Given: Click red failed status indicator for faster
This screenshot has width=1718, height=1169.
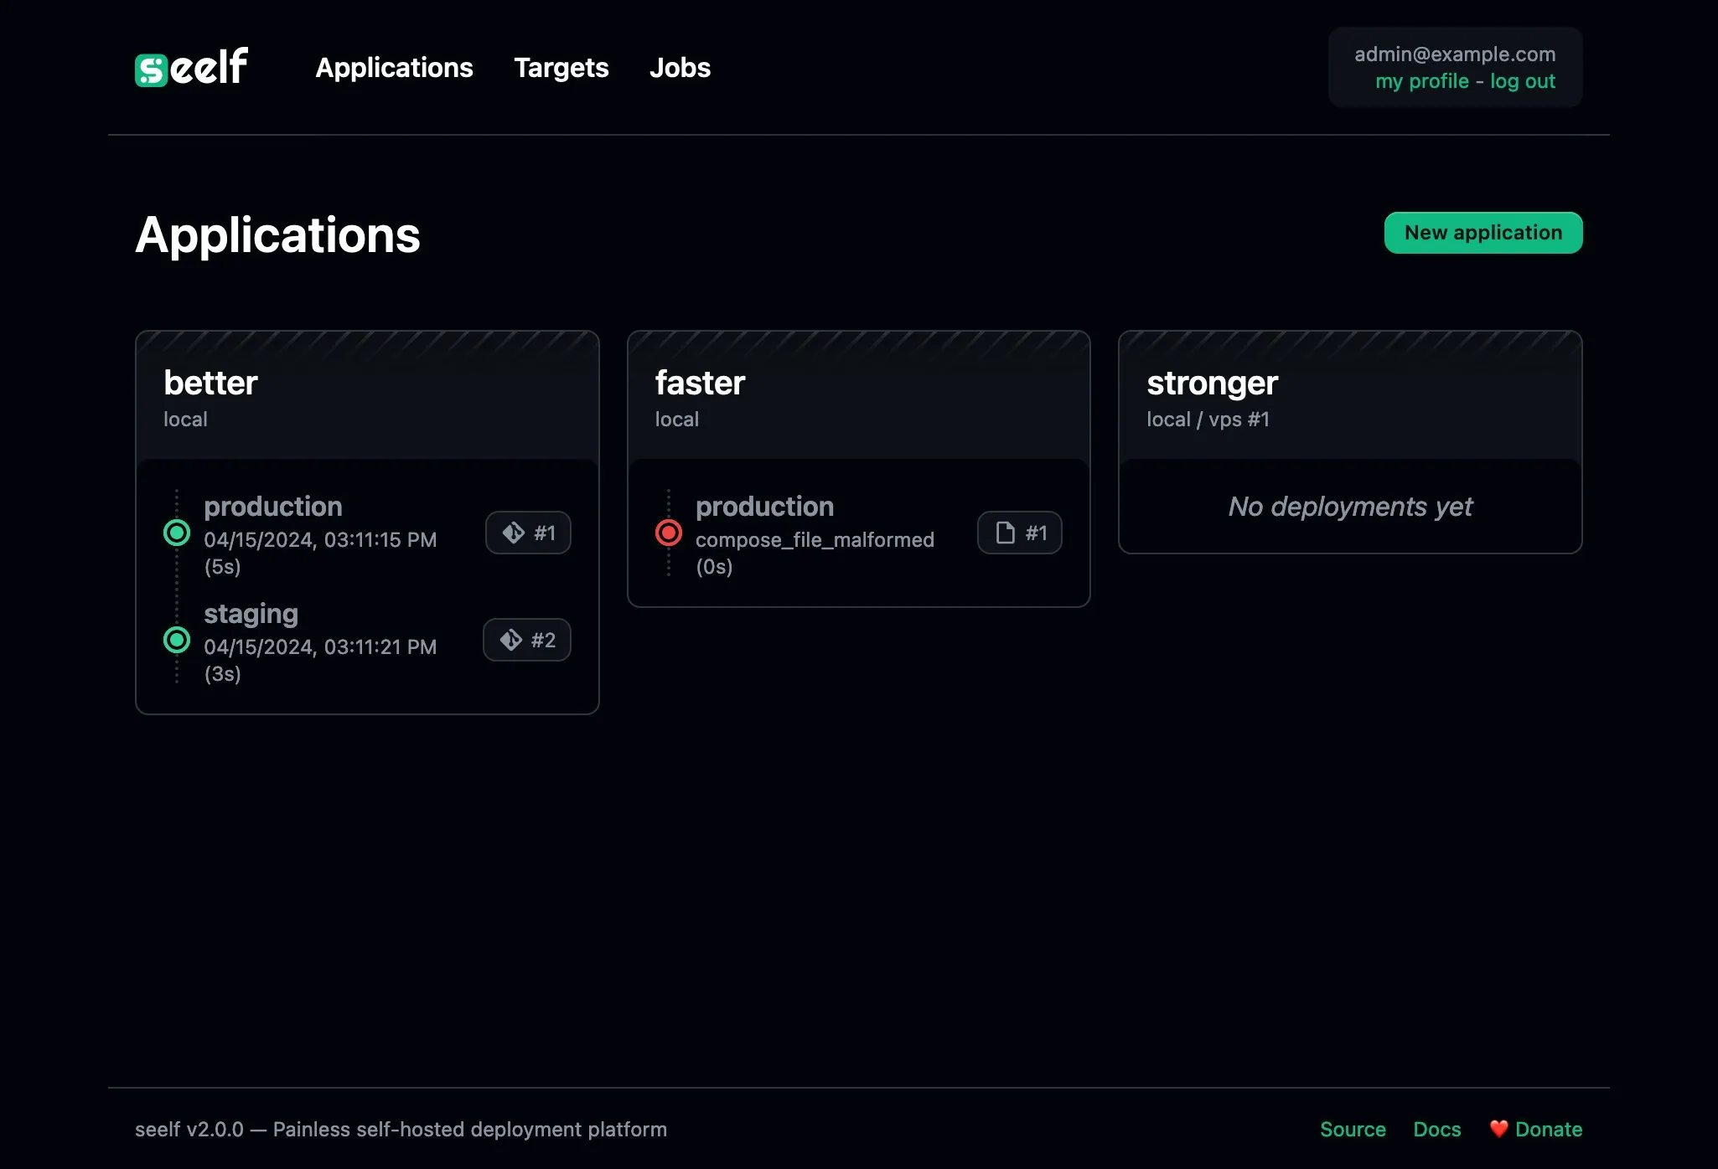Looking at the screenshot, I should tap(668, 533).
